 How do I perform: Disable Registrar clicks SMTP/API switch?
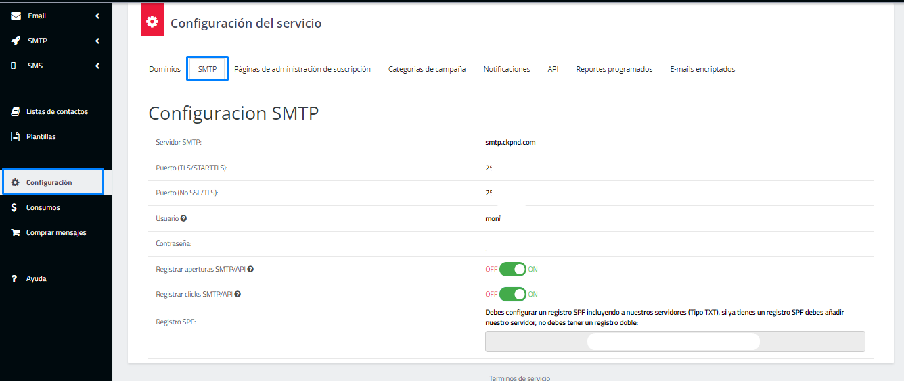pyautogui.click(x=512, y=294)
